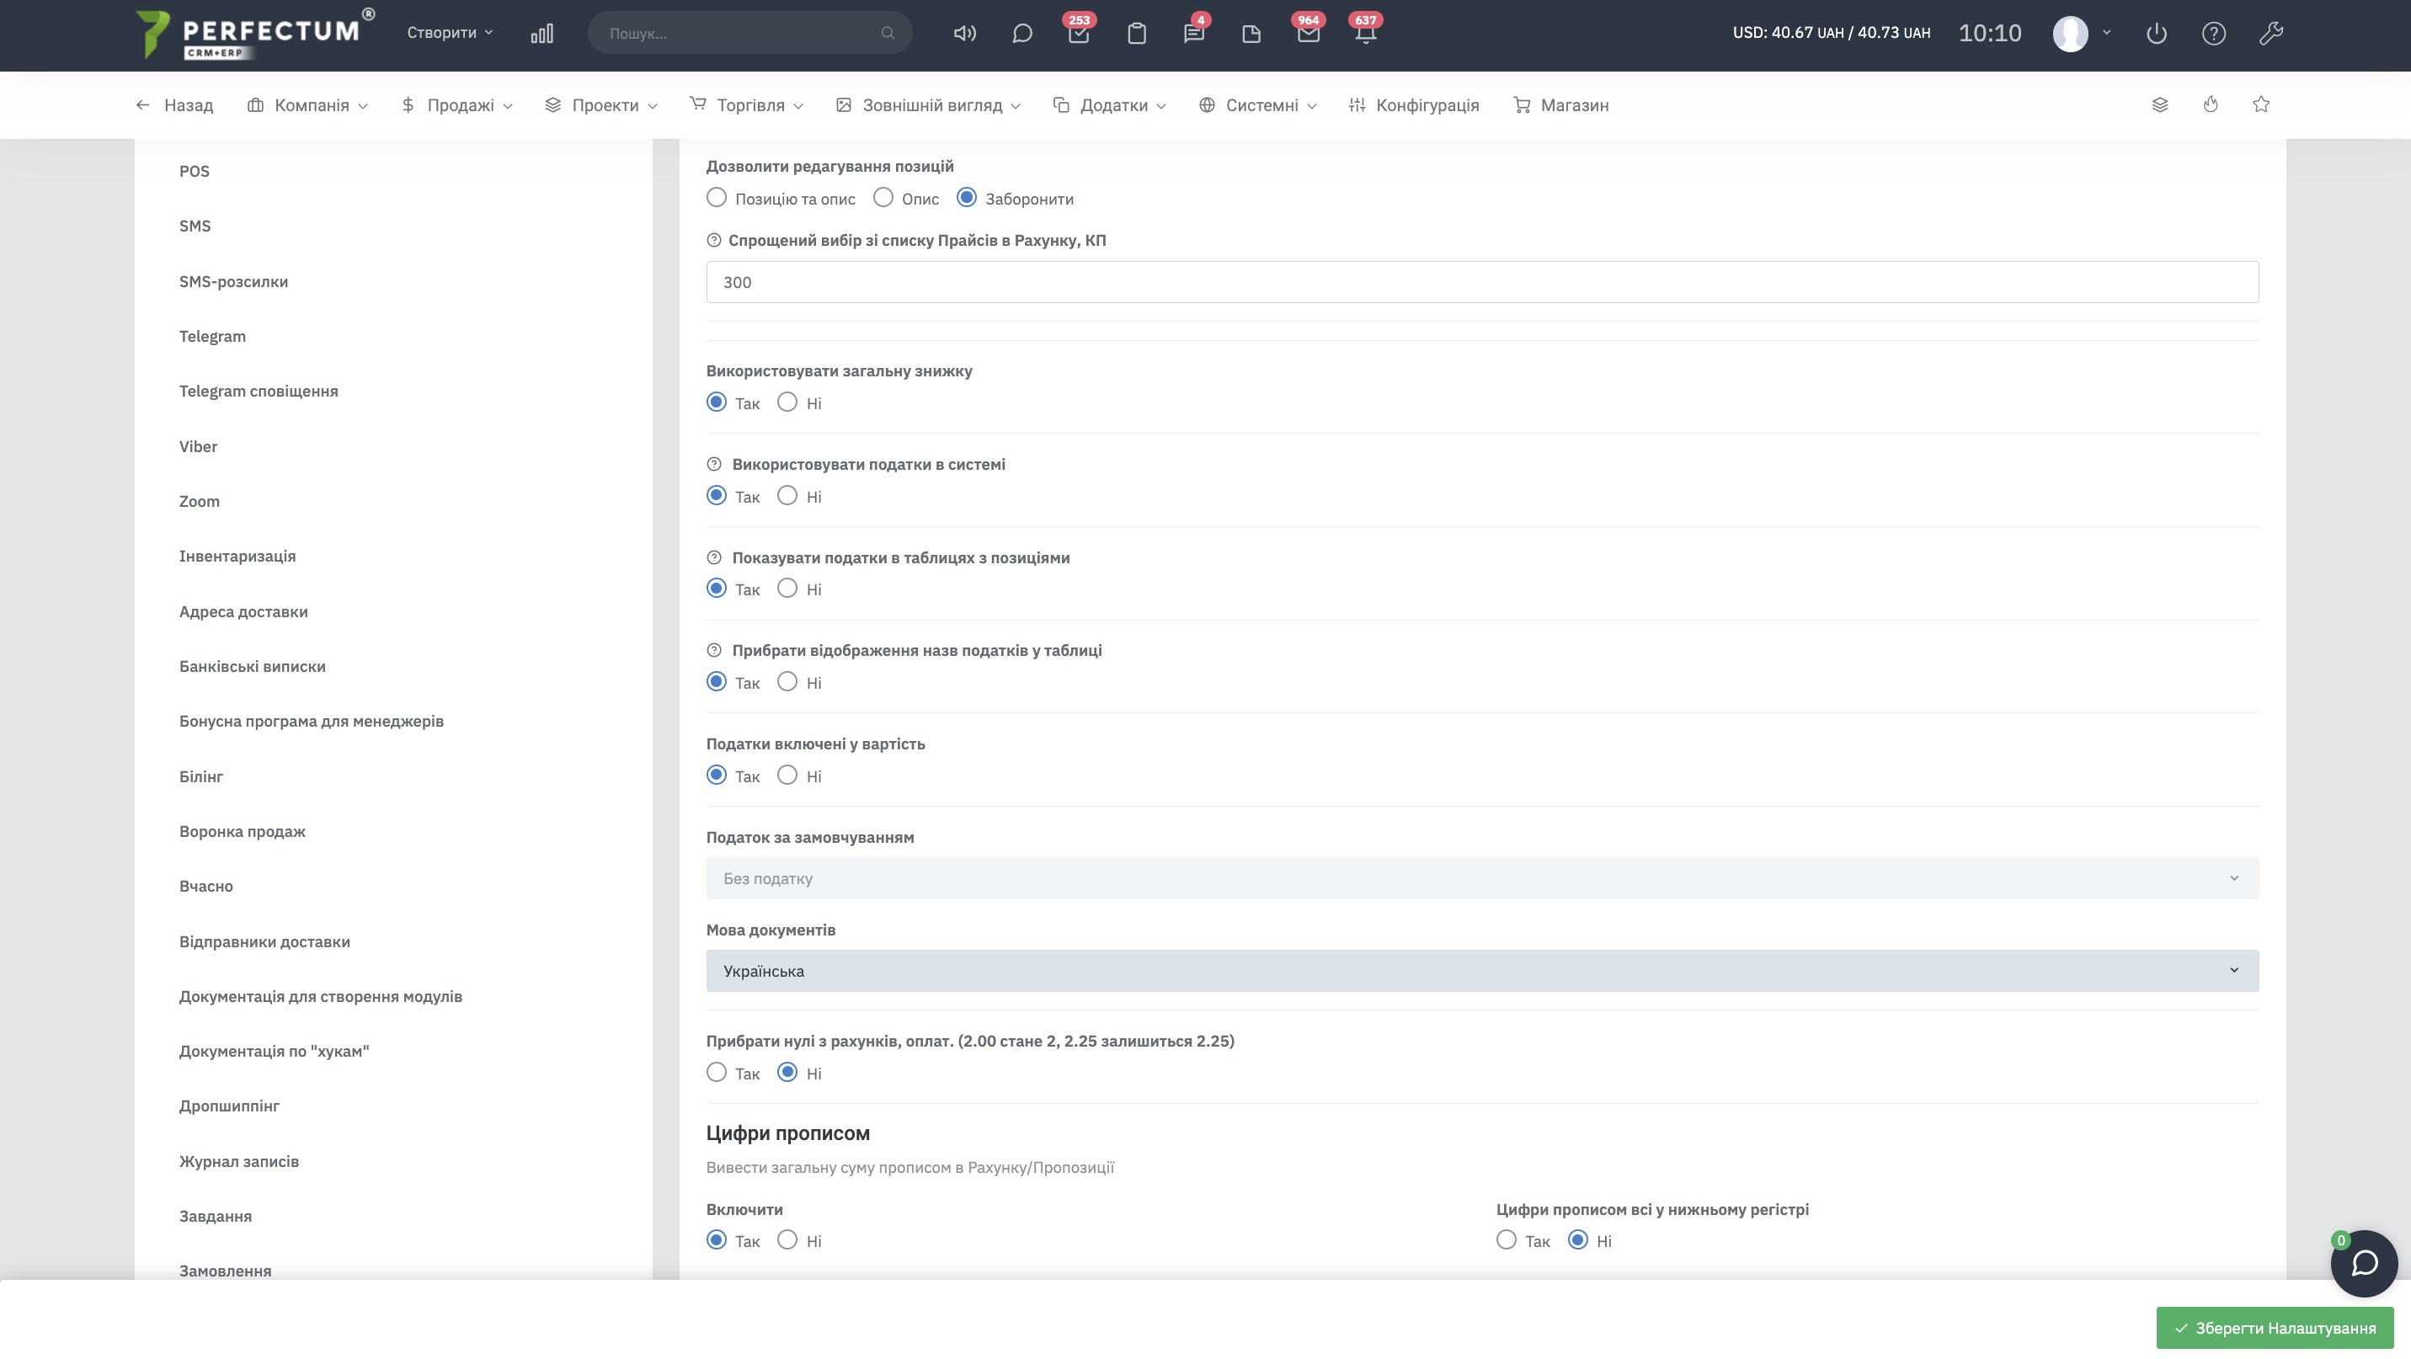Select 'Опис' for position editing
Screen dimensions: 2411x1359
(883, 198)
